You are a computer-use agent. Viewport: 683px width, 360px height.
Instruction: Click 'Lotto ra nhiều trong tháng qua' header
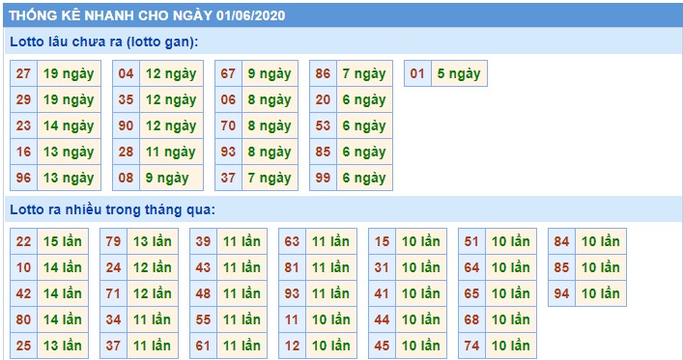[x=112, y=209]
